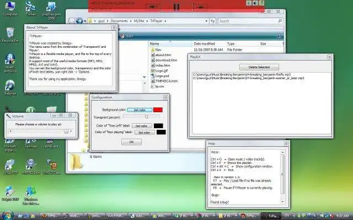
Task: Select the index.htm file
Action: point(161,65)
